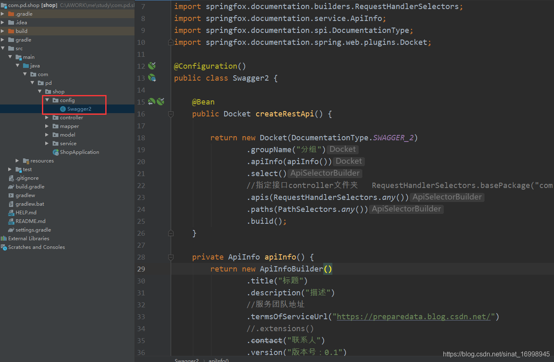Expand the service package arrow
This screenshot has width=554, height=362.
(x=47, y=144)
